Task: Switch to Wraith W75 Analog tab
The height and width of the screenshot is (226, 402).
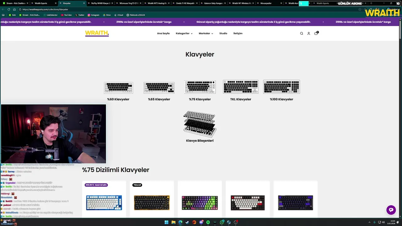Action: pos(157,3)
